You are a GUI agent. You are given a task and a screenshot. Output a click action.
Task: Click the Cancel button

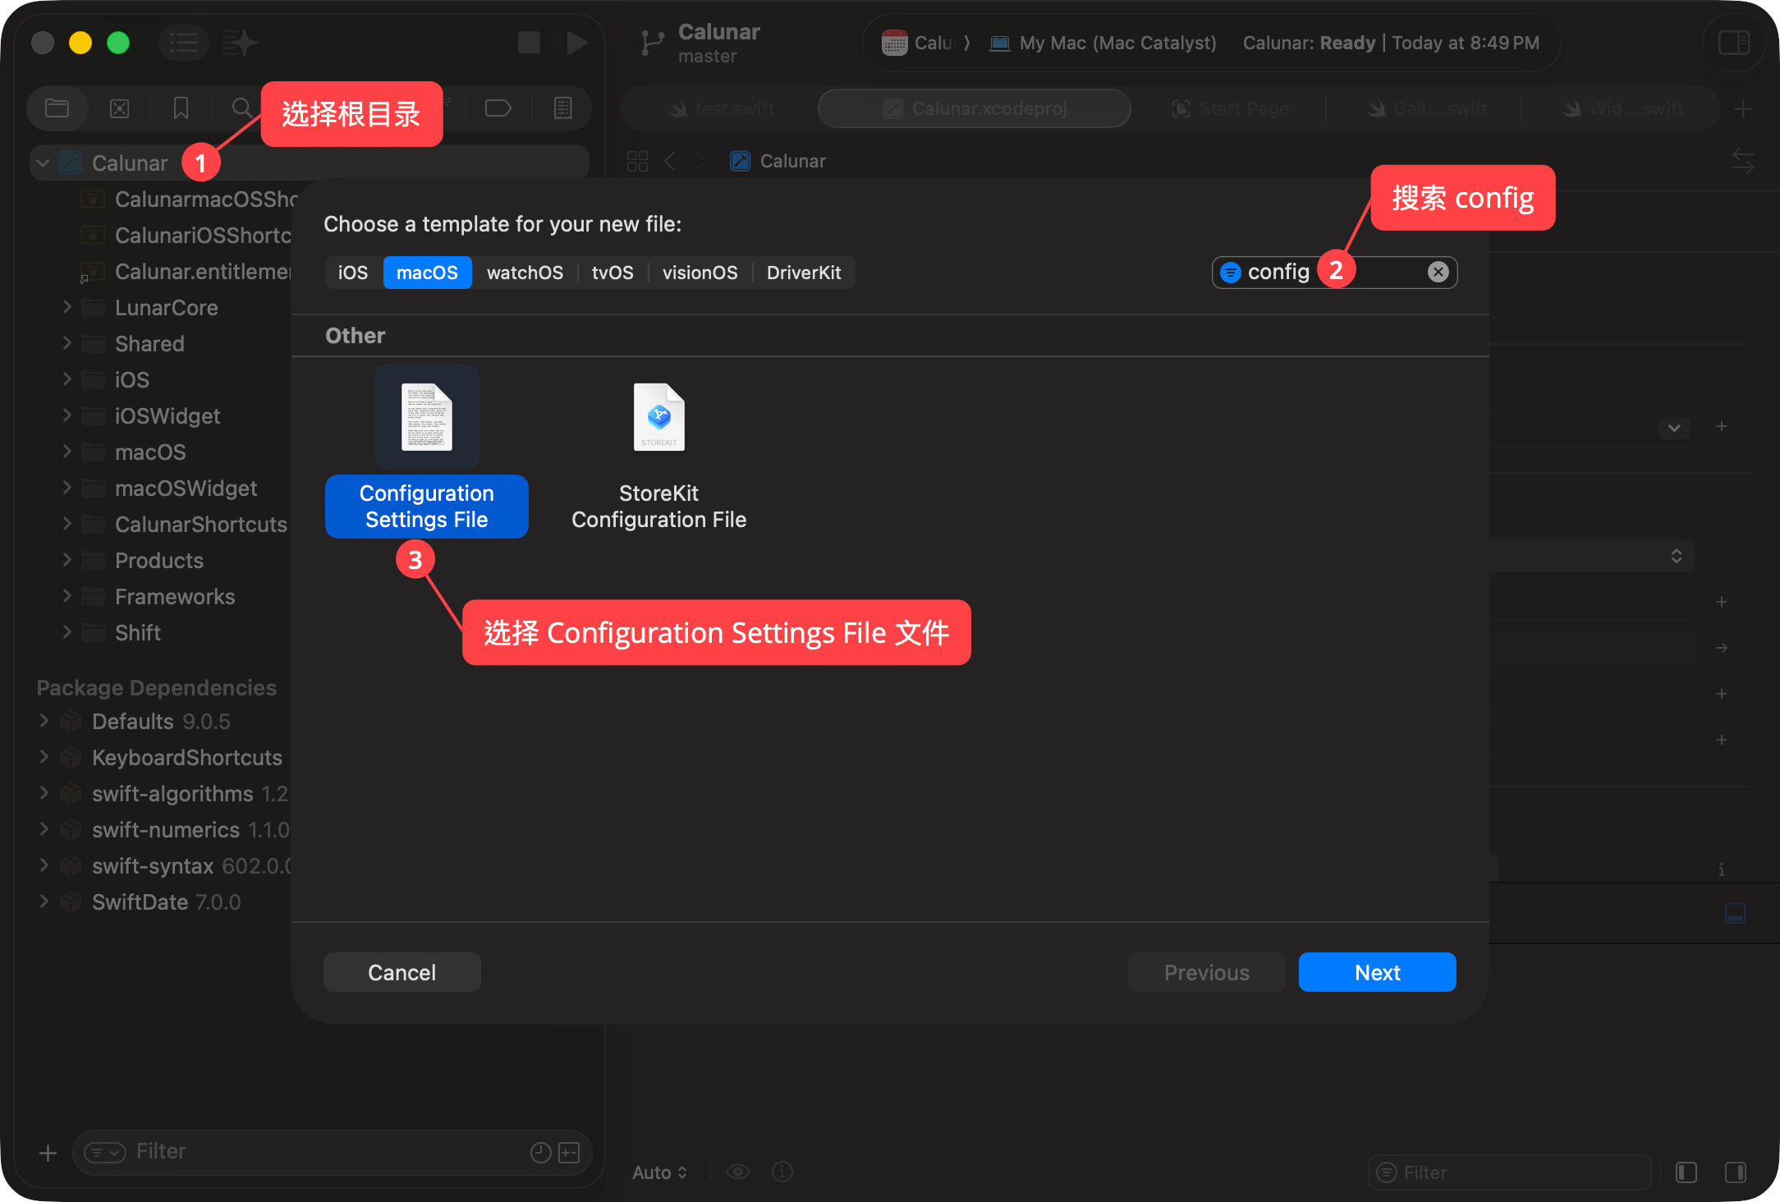click(401, 972)
